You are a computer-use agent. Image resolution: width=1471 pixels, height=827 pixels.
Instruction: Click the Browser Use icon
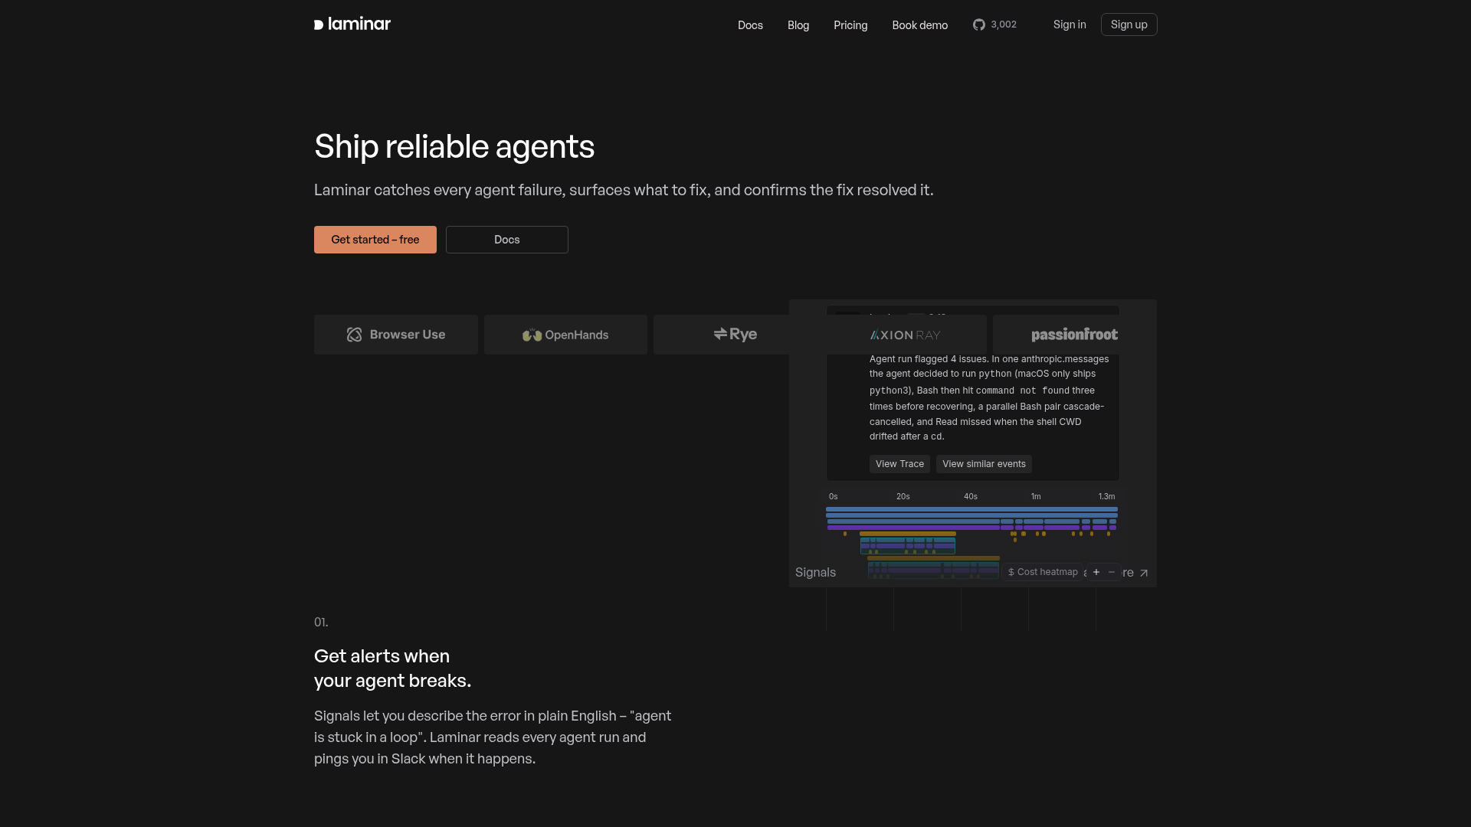click(354, 335)
